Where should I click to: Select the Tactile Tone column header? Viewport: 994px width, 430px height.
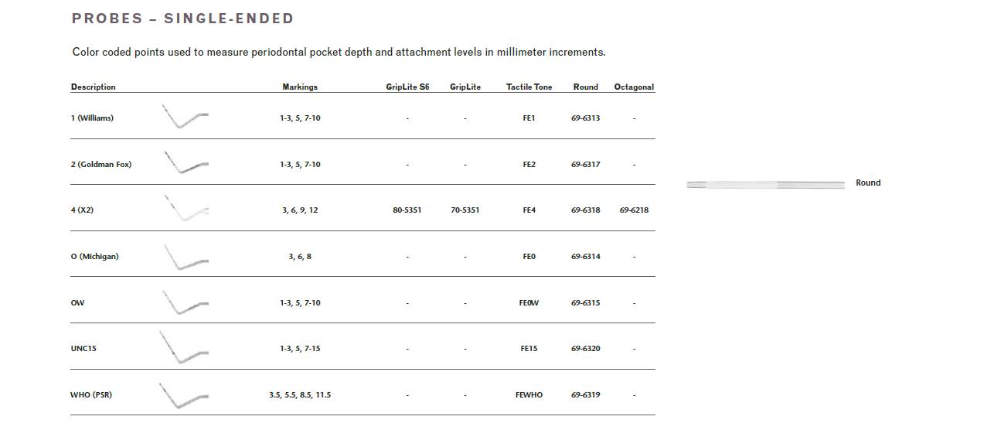coord(529,87)
